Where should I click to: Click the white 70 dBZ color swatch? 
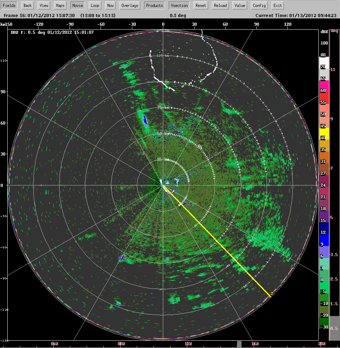(x=324, y=63)
